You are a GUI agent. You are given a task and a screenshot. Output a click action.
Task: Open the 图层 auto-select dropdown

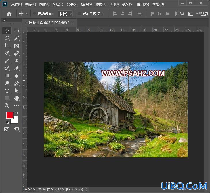tap(65, 14)
